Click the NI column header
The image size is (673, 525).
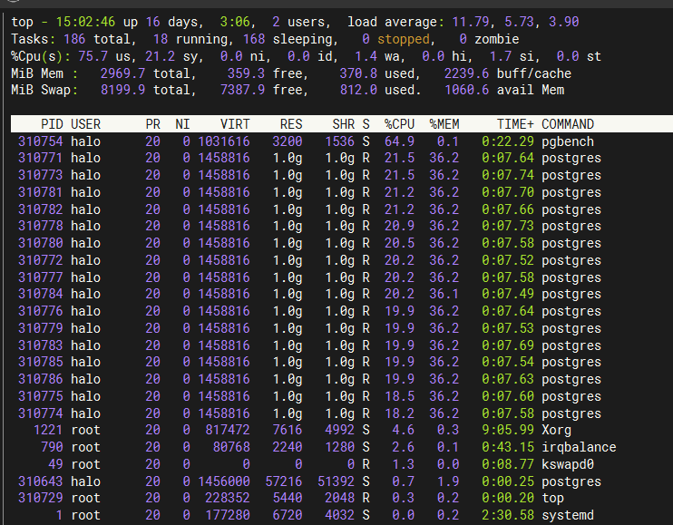coord(182,124)
